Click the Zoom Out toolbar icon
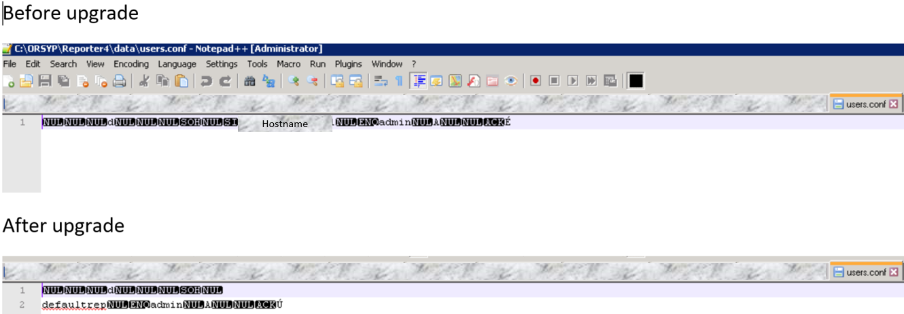The height and width of the screenshot is (314, 904). tap(313, 82)
